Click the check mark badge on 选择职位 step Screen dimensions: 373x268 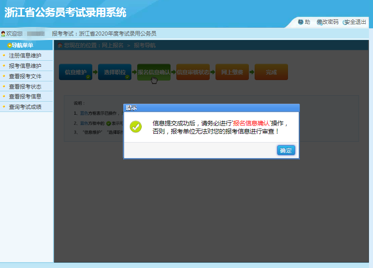click(127, 77)
